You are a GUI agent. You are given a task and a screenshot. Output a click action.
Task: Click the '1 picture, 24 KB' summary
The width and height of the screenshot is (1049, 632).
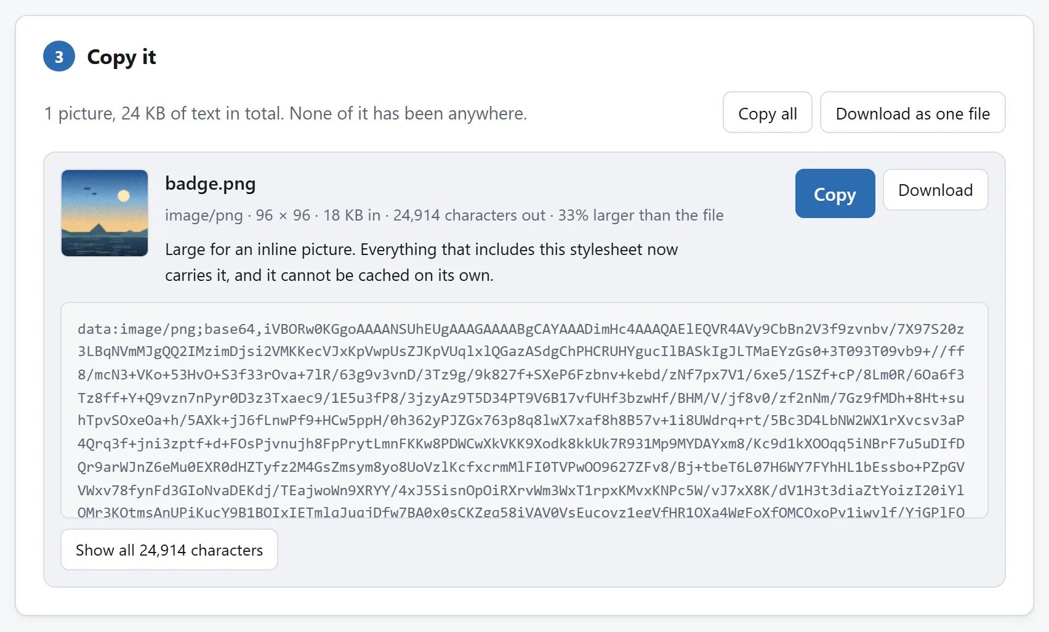click(x=286, y=113)
